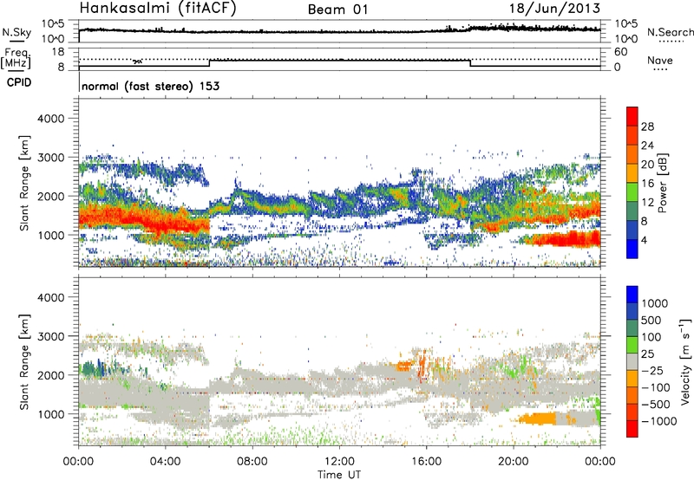Click the 'Hankasalmi (fitACF)' plot title
Screen dimensions: 694x480
point(158,9)
